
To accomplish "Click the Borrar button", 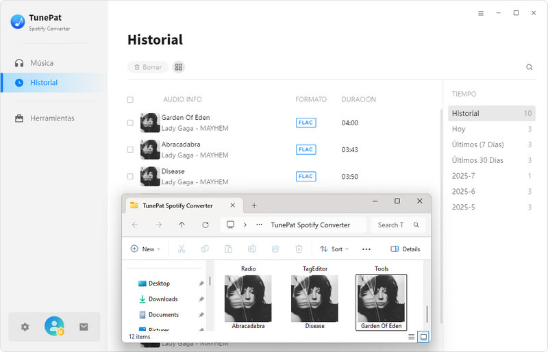I will point(148,67).
